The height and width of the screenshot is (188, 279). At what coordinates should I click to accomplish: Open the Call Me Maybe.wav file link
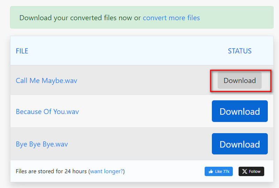(x=46, y=81)
